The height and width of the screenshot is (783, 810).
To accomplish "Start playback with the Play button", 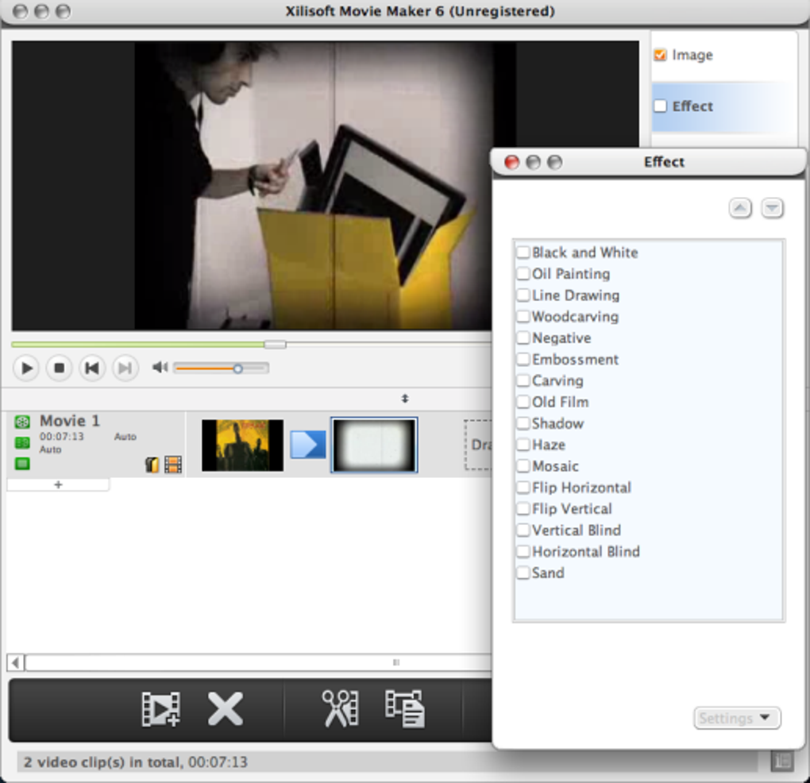I will [26, 368].
